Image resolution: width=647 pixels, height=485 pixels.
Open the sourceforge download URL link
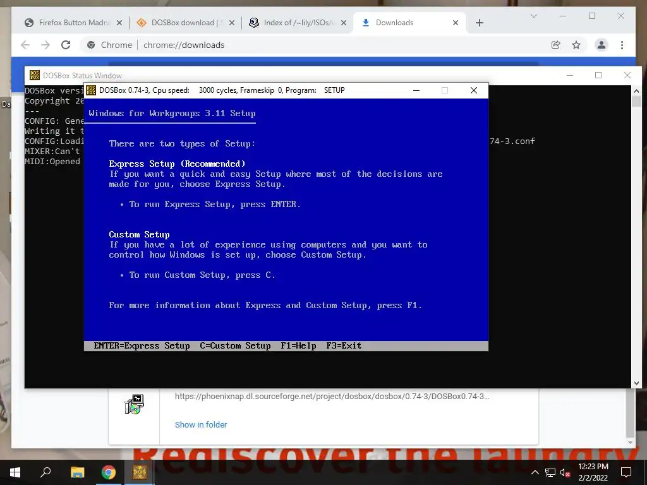pos(332,397)
